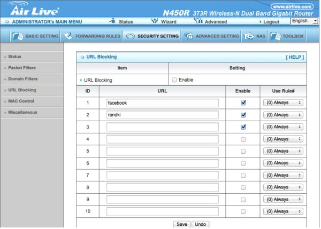This screenshot has height=229, width=321.
Task: Click the Toolbox tab icon
Action: point(275,36)
